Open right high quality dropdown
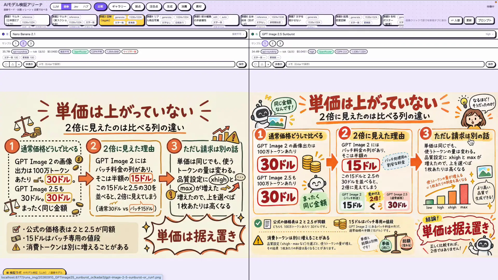This screenshot has height=280, width=498. point(489,34)
